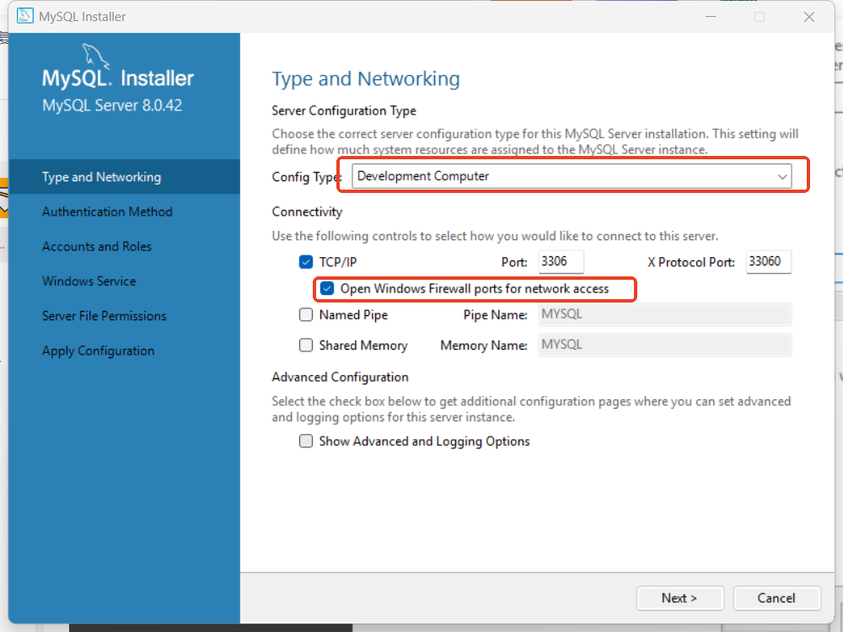Click the Port field showing 3306
The width and height of the screenshot is (843, 632).
(x=561, y=262)
